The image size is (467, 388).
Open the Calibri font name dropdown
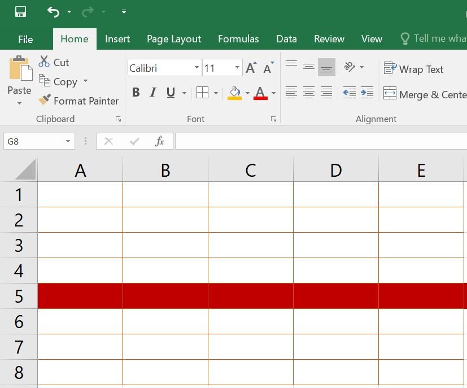(197, 68)
